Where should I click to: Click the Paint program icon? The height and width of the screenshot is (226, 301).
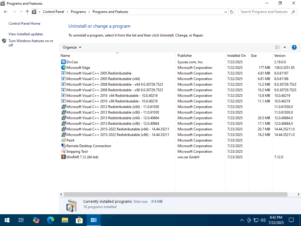click(x=63, y=140)
